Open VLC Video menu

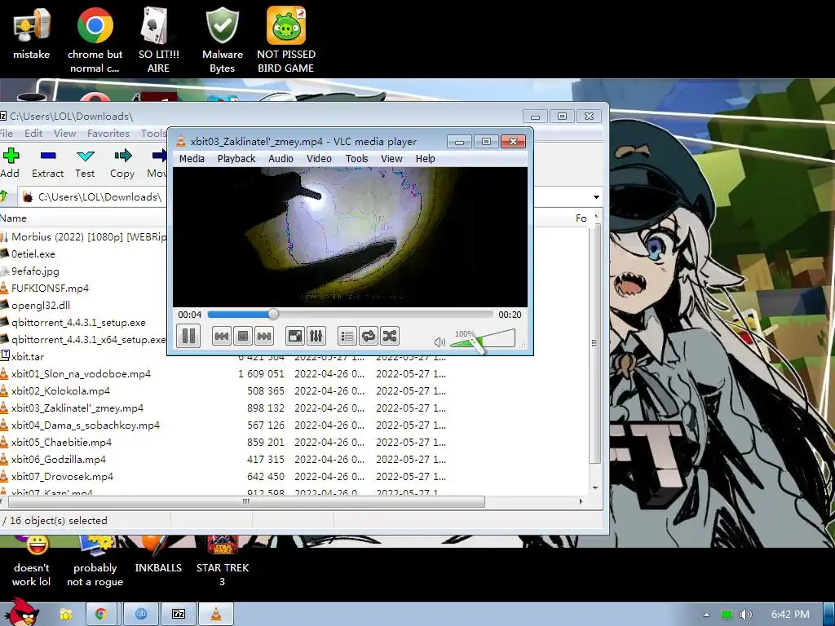click(x=319, y=159)
